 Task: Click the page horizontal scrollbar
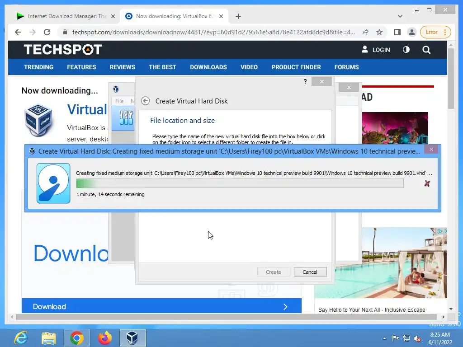[x=227, y=317]
